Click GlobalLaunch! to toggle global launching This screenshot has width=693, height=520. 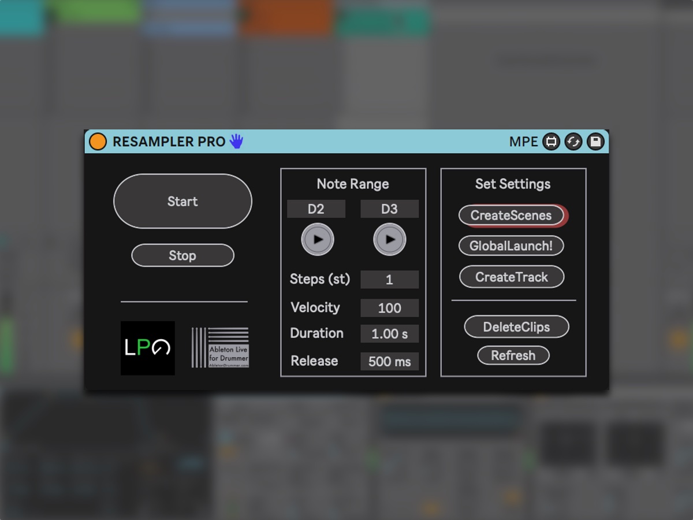(511, 246)
